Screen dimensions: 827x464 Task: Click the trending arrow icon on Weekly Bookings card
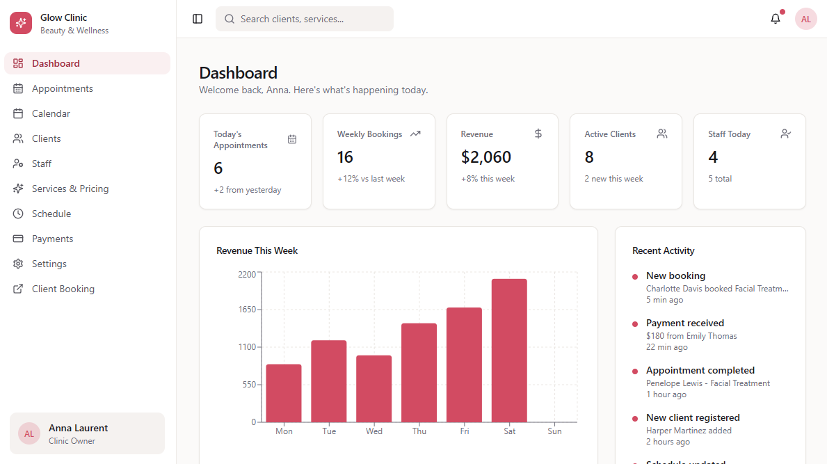click(x=415, y=133)
